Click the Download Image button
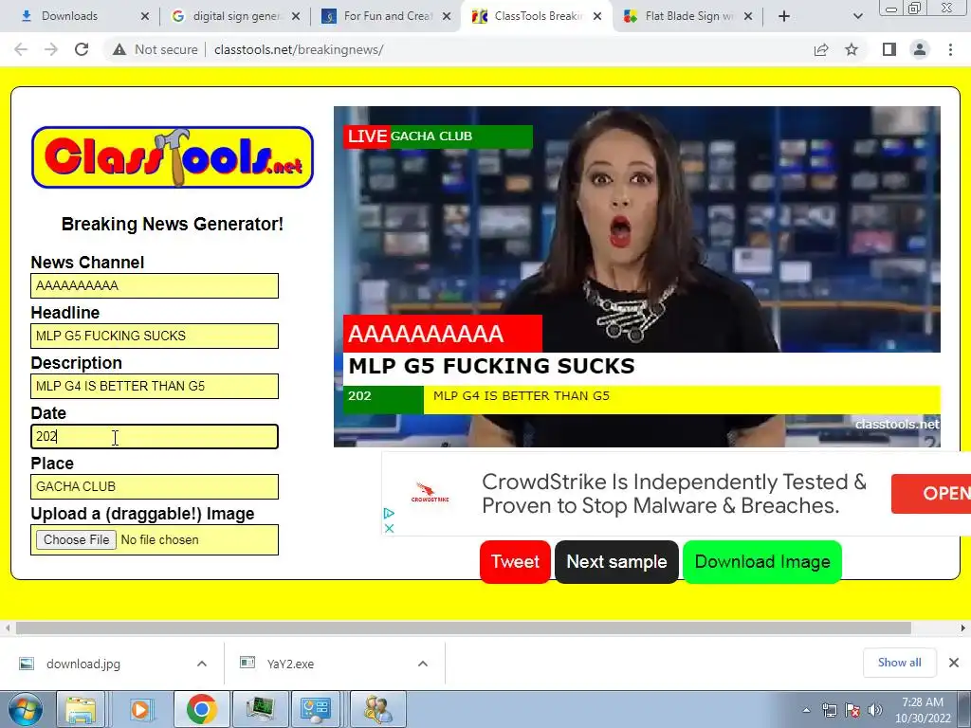Image resolution: width=971 pixels, height=728 pixels. [762, 561]
